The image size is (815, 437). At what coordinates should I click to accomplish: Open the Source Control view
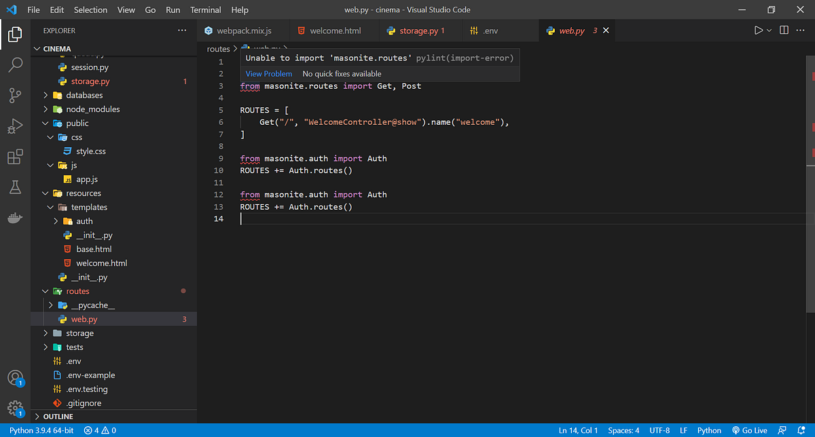(15, 95)
